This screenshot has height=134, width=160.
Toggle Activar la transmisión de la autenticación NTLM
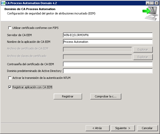point(10,78)
